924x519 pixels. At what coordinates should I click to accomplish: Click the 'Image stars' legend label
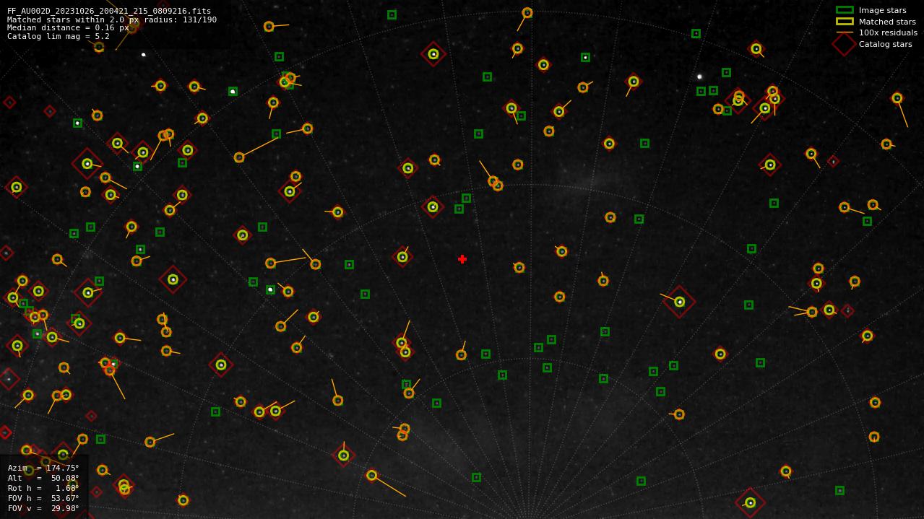point(882,10)
